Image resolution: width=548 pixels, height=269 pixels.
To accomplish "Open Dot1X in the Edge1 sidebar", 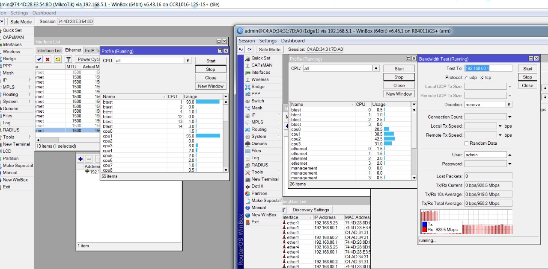I will [257, 186].
